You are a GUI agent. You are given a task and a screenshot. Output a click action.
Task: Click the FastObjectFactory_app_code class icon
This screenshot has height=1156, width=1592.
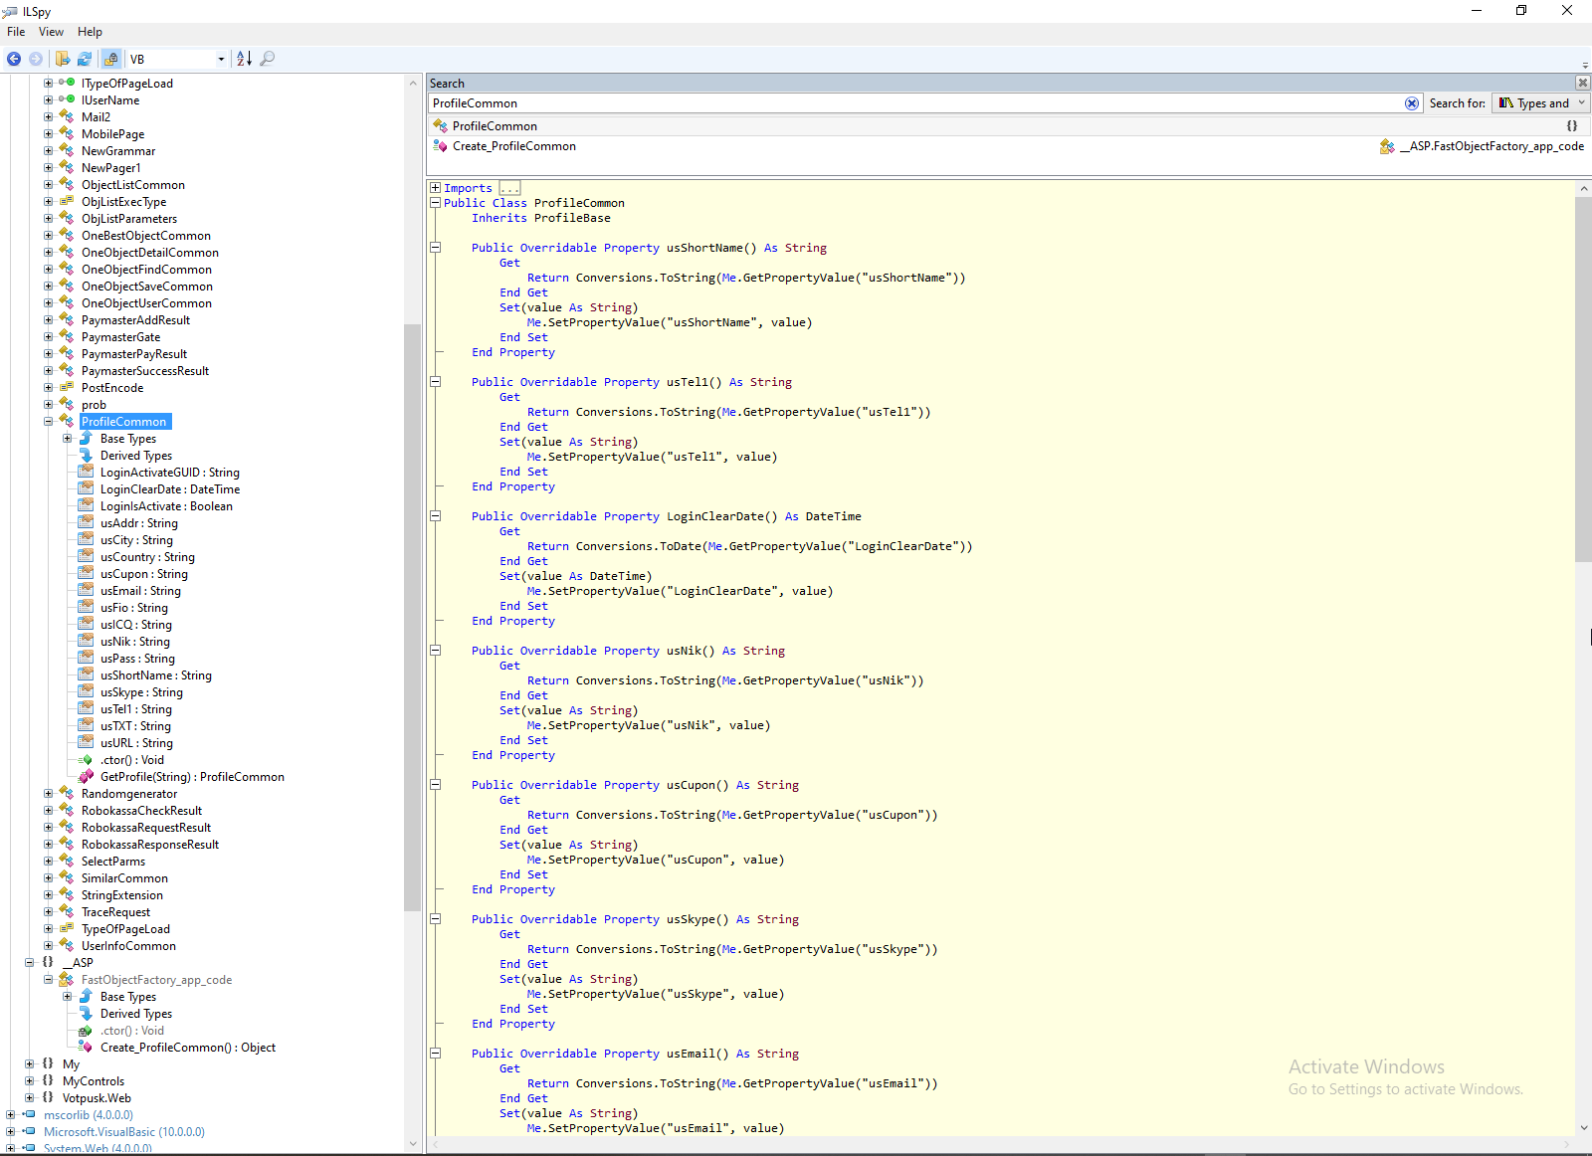click(x=67, y=980)
